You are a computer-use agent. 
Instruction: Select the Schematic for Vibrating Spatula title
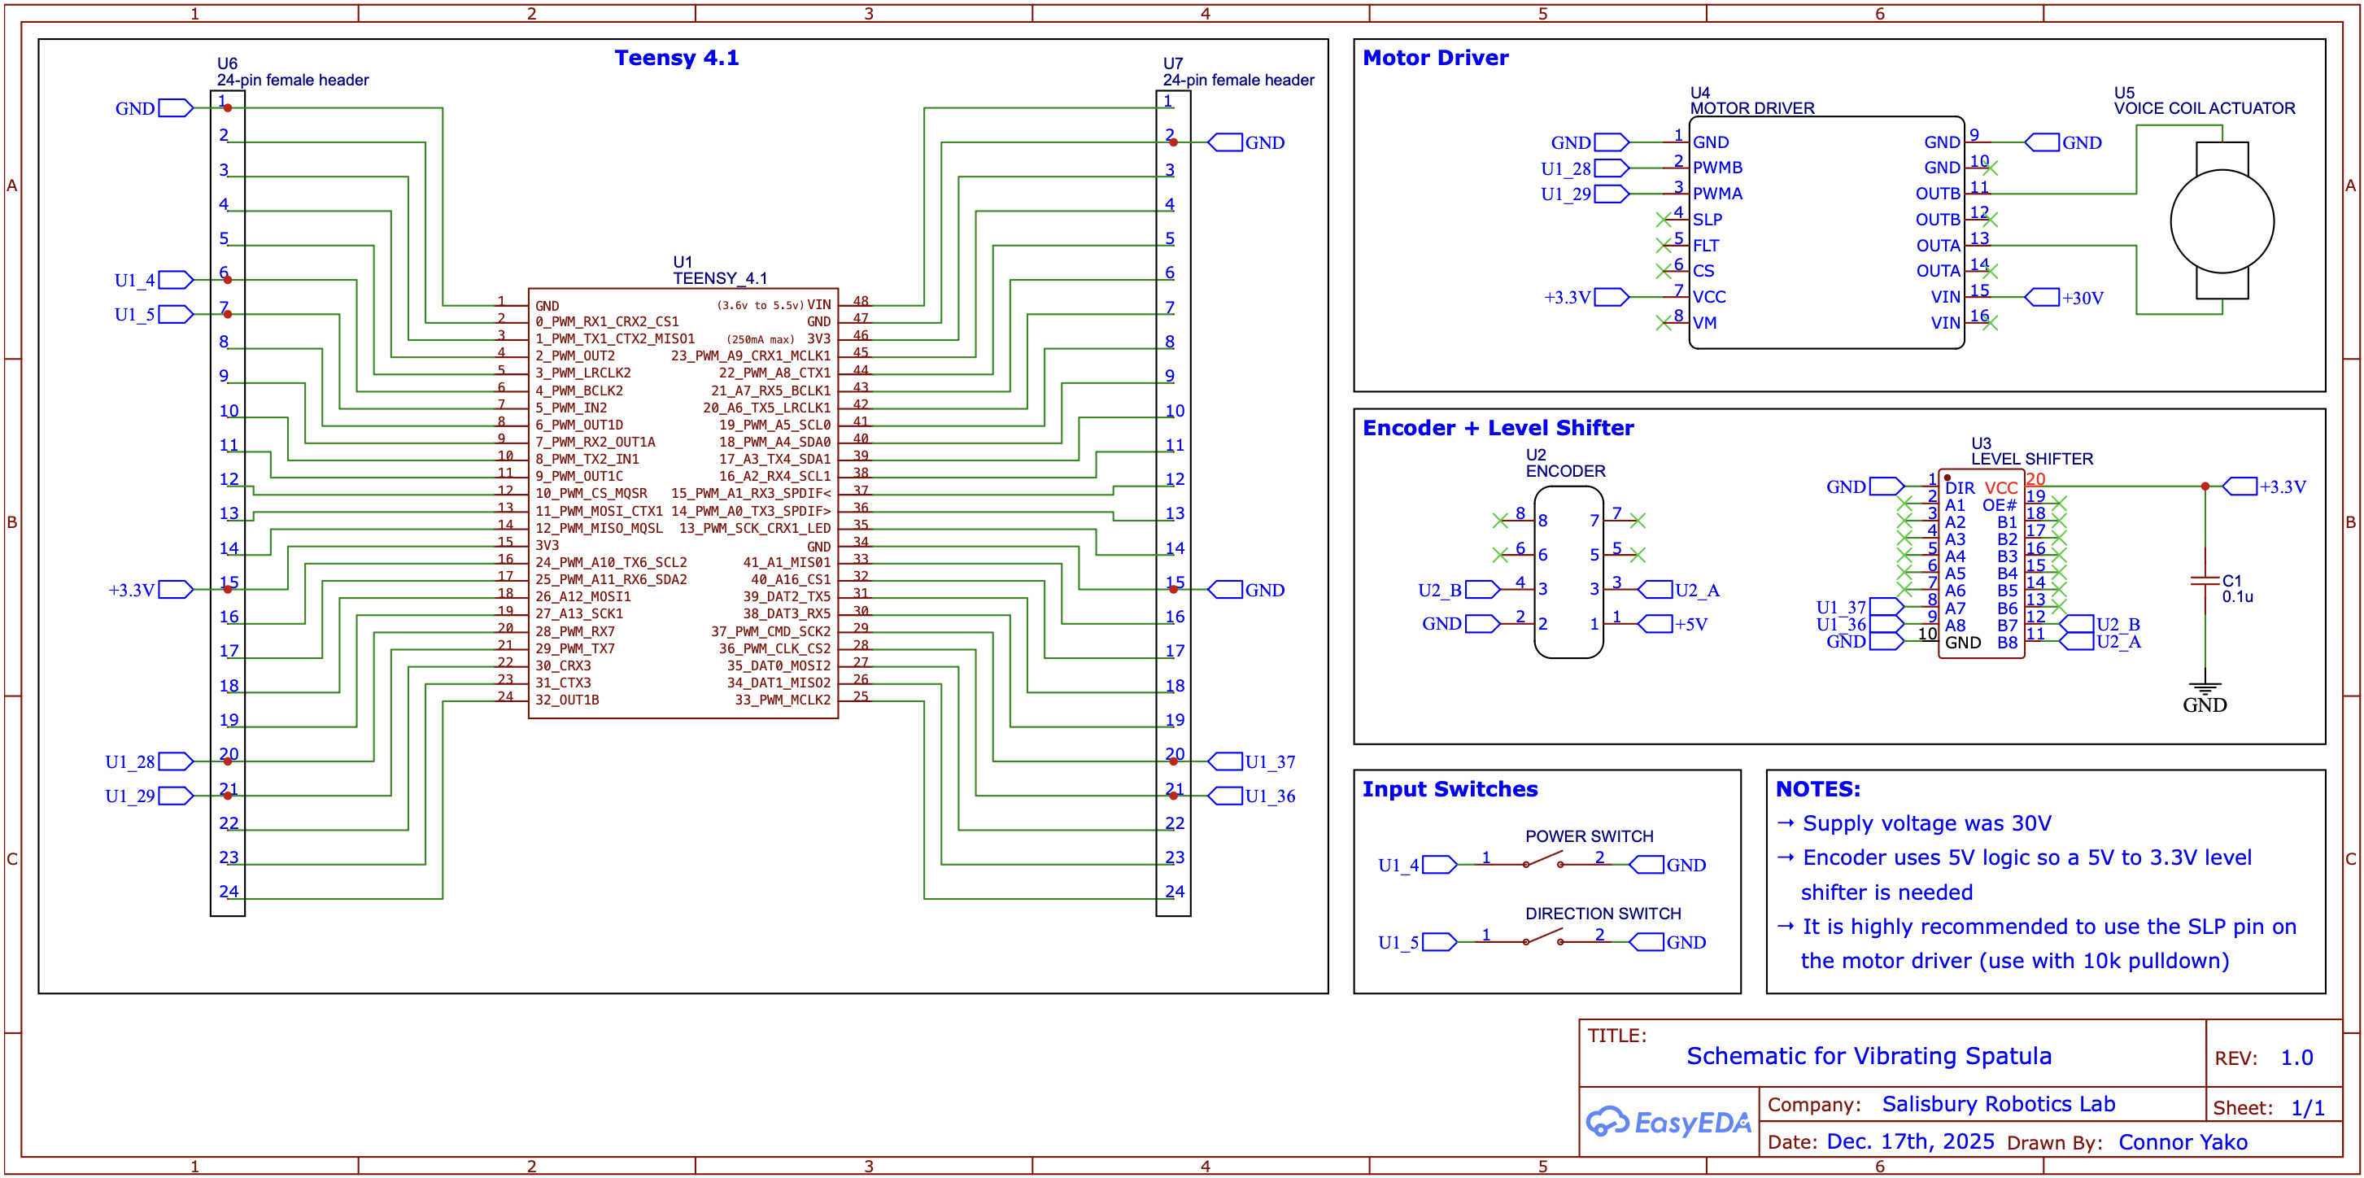(1869, 1056)
